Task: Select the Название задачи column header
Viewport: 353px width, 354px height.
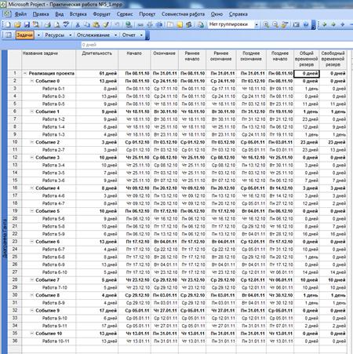Action: point(49,60)
